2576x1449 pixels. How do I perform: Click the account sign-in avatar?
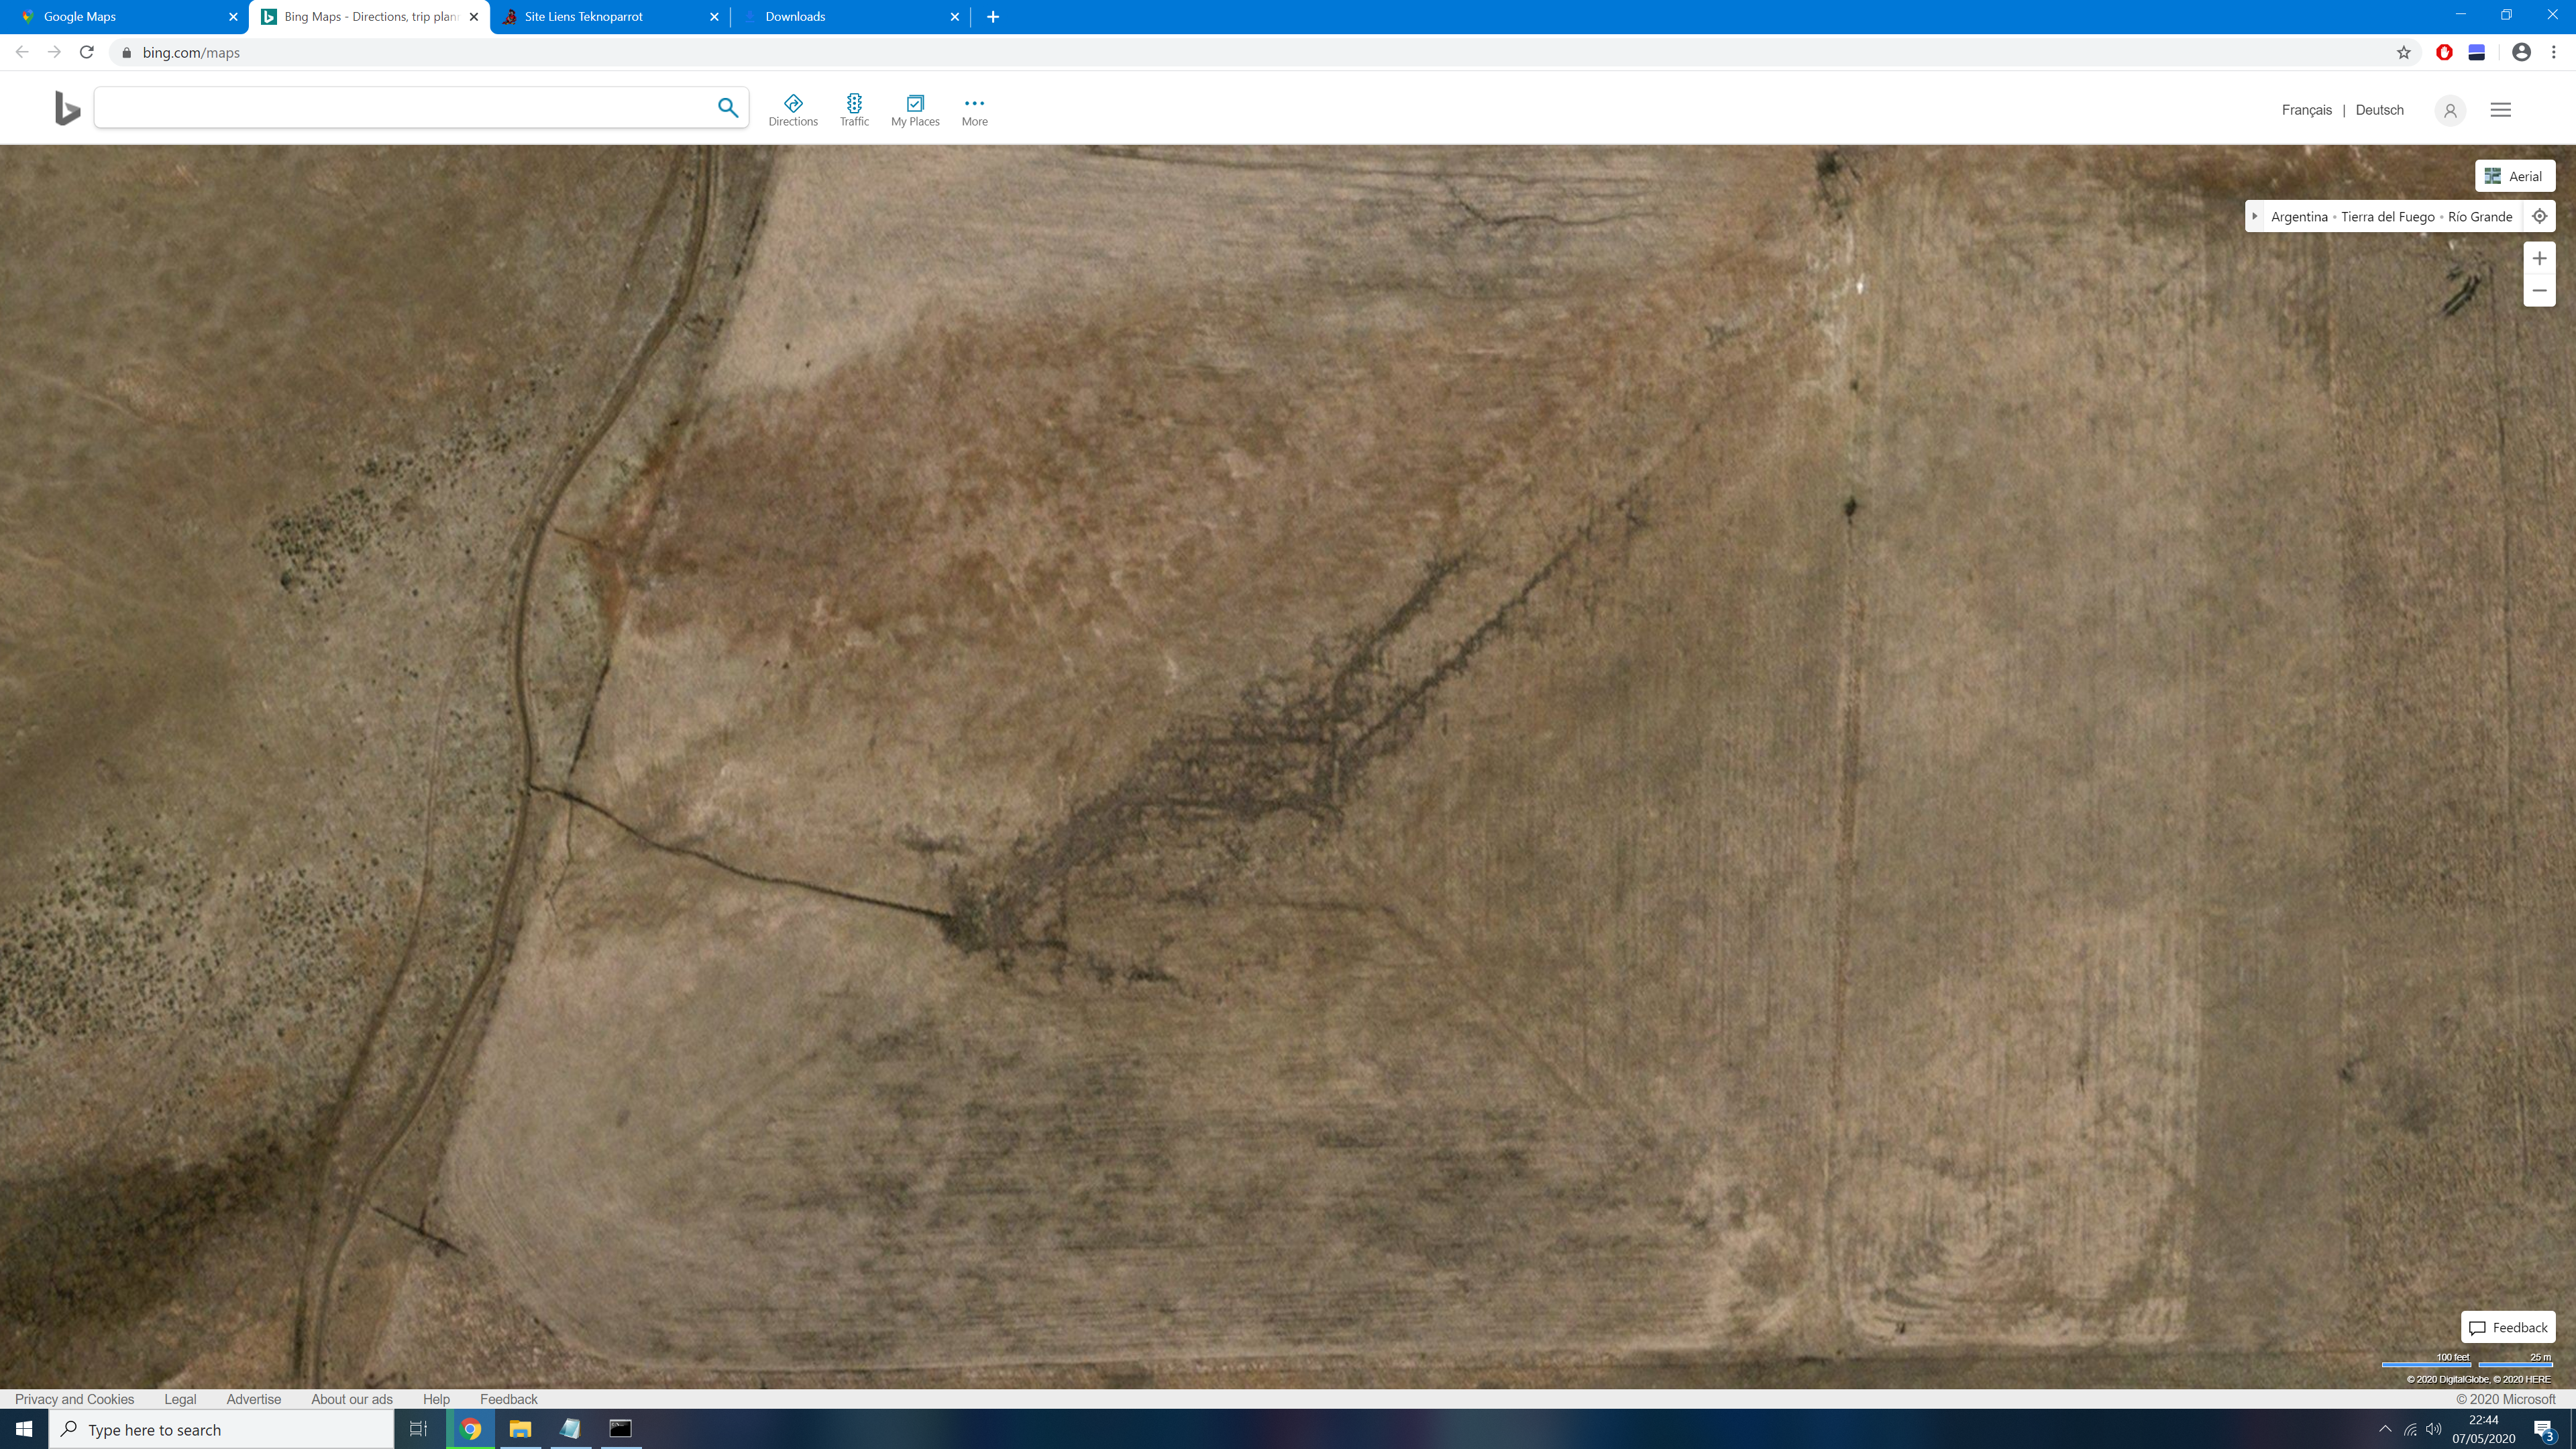click(x=2450, y=111)
